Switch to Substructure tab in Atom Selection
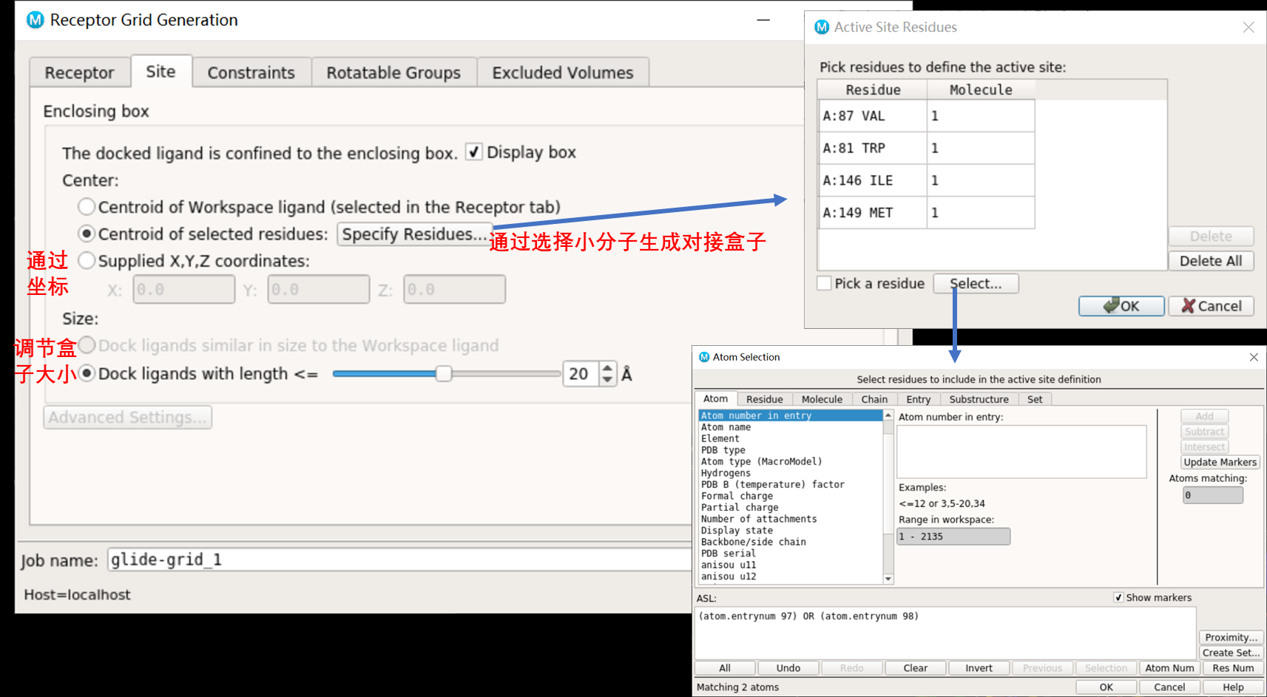 pos(979,399)
